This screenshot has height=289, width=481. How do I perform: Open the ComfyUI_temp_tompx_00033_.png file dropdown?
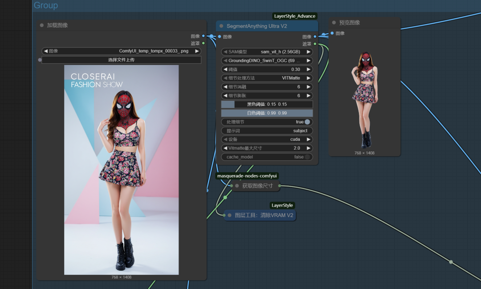point(121,51)
